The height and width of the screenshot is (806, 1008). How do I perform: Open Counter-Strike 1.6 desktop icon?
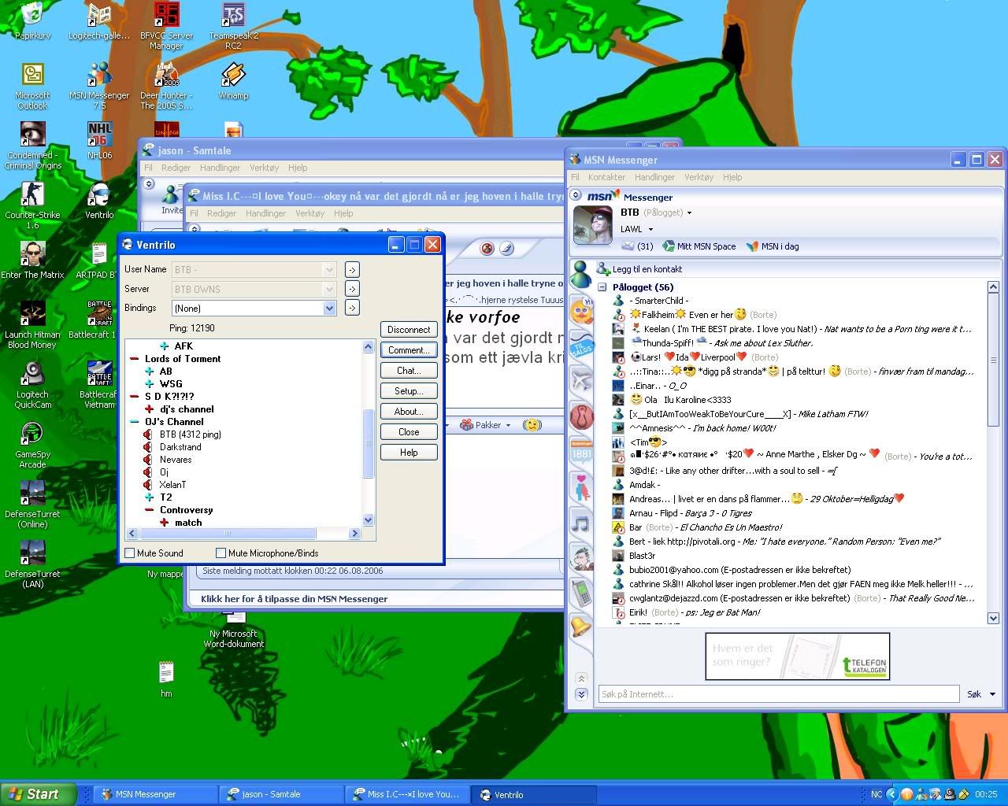pyautogui.click(x=32, y=194)
